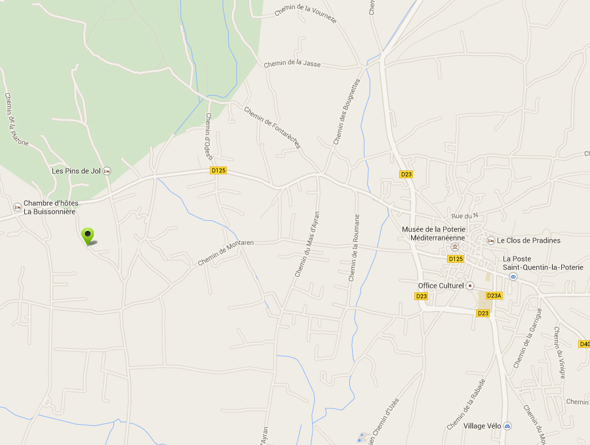Click the La Poste mail envelope icon
Image resolution: width=590 pixels, height=445 pixels.
[x=513, y=277]
